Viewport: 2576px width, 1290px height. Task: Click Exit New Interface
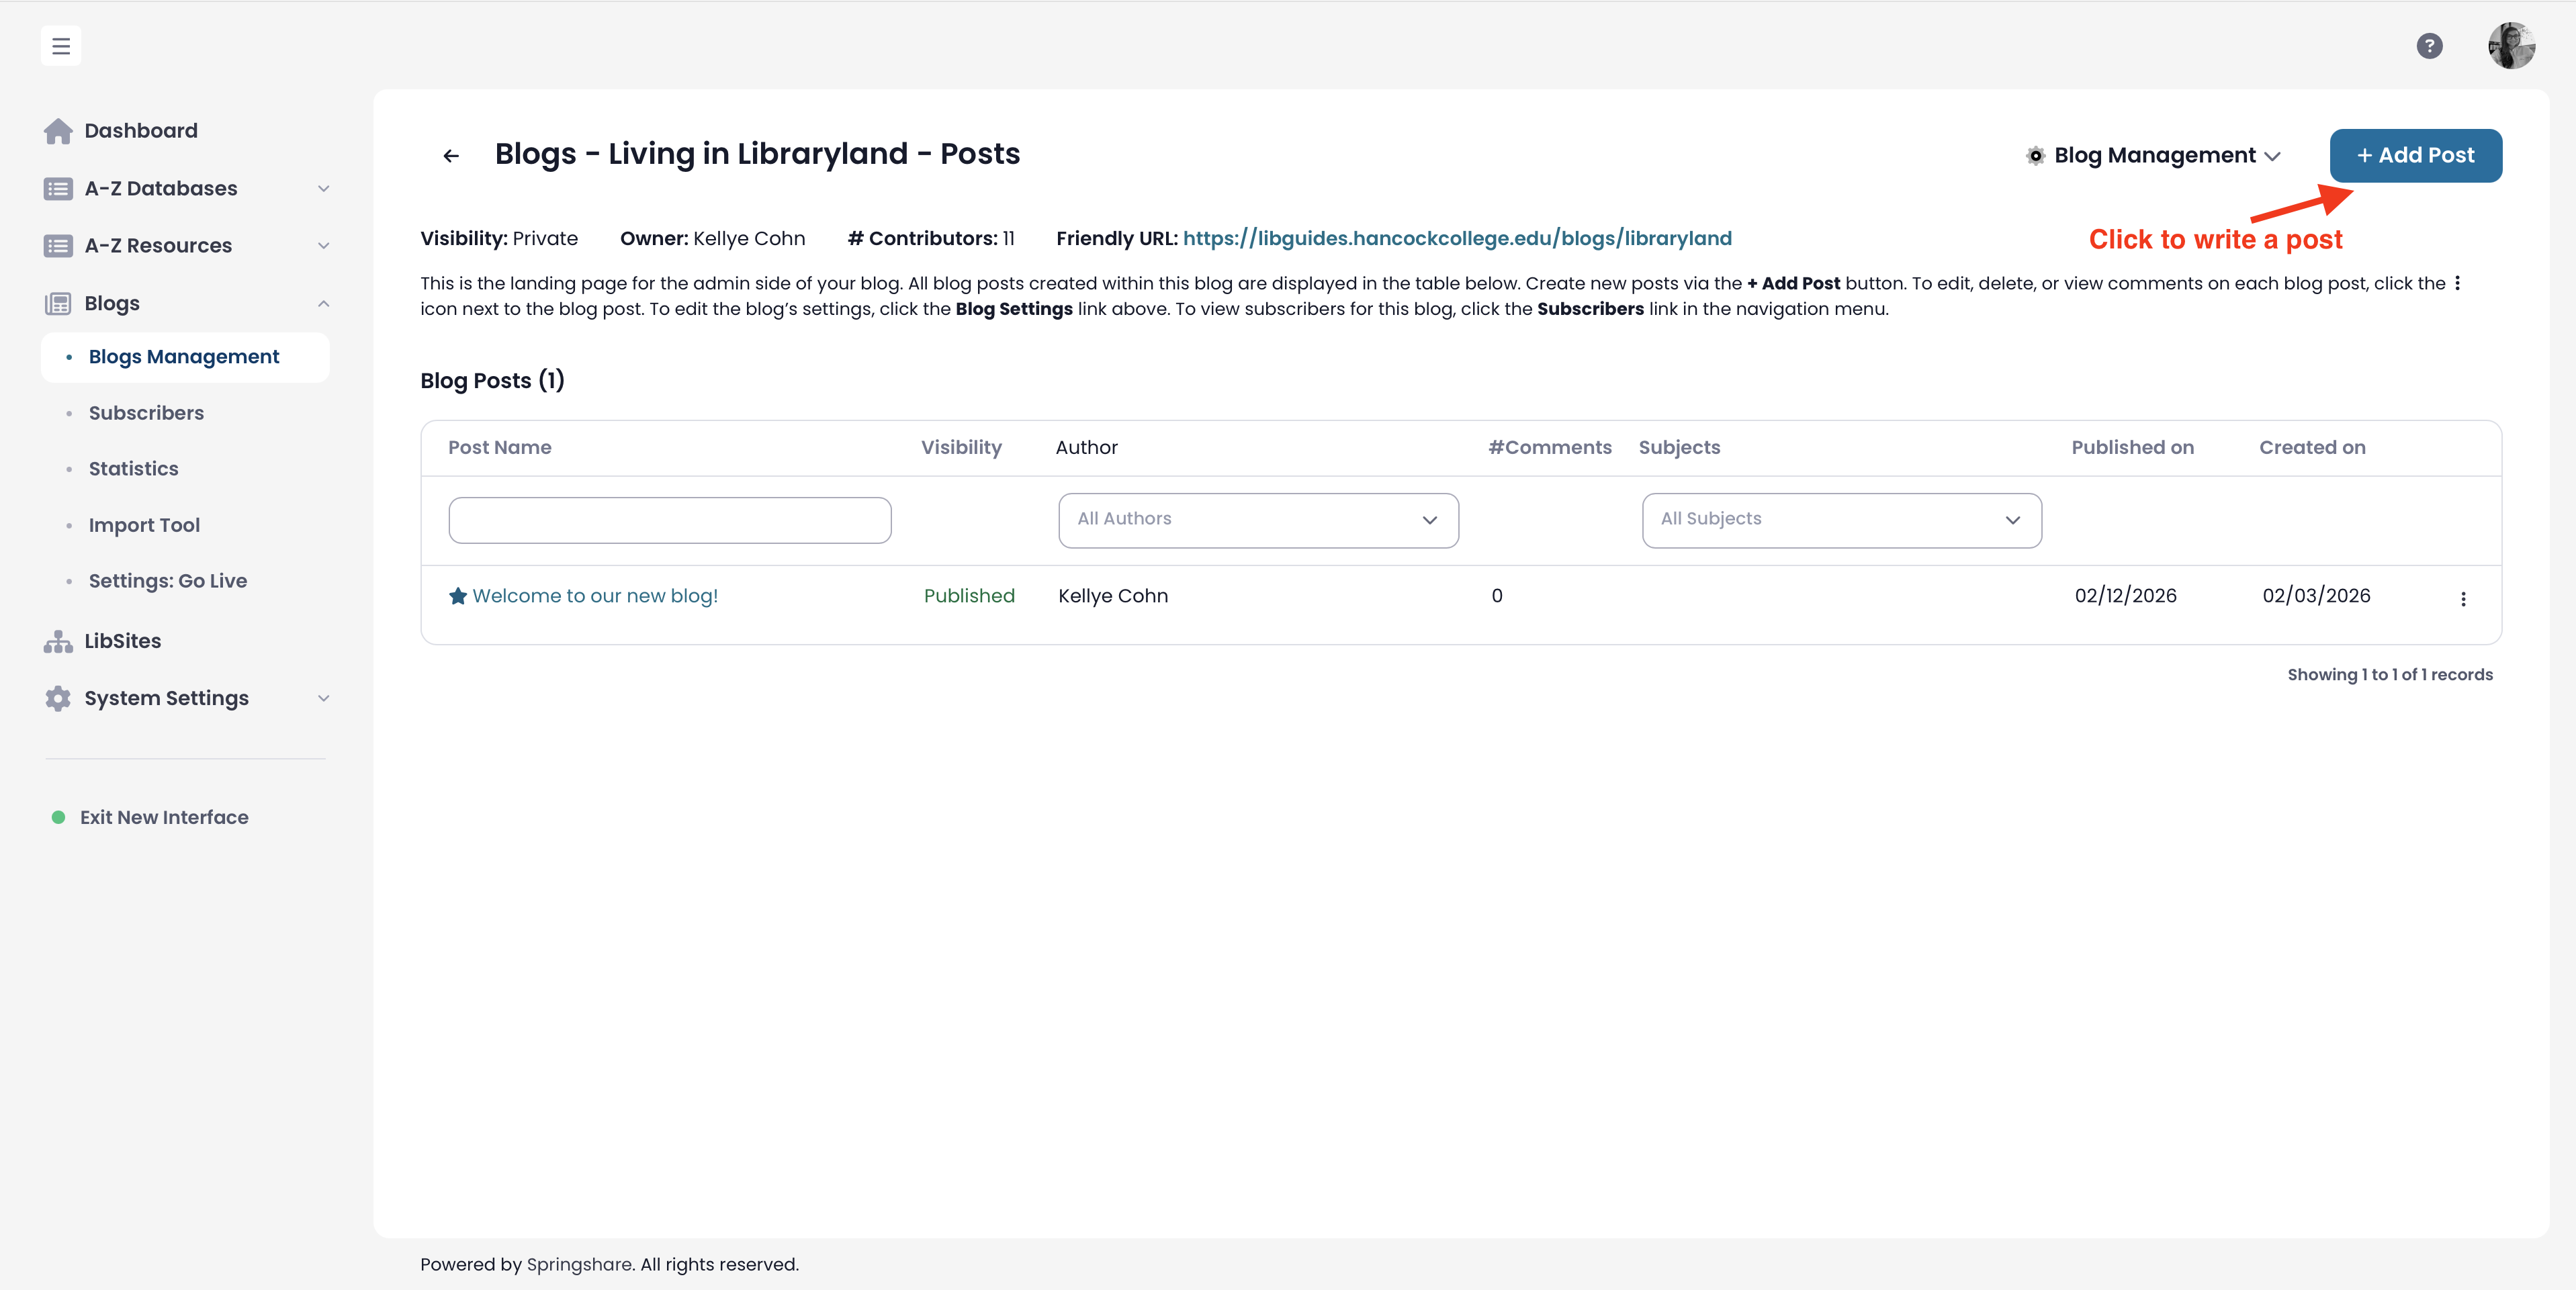click(x=164, y=818)
